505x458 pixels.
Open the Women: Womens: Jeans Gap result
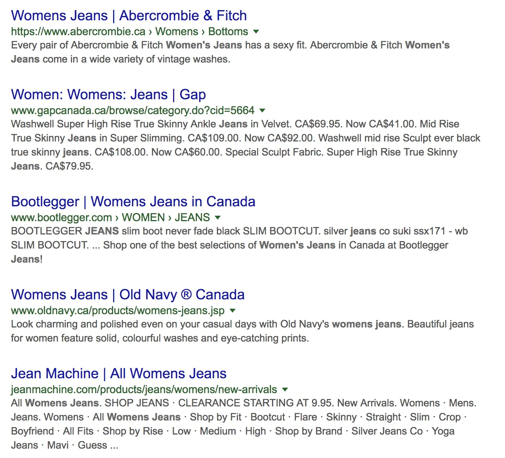[x=108, y=95]
